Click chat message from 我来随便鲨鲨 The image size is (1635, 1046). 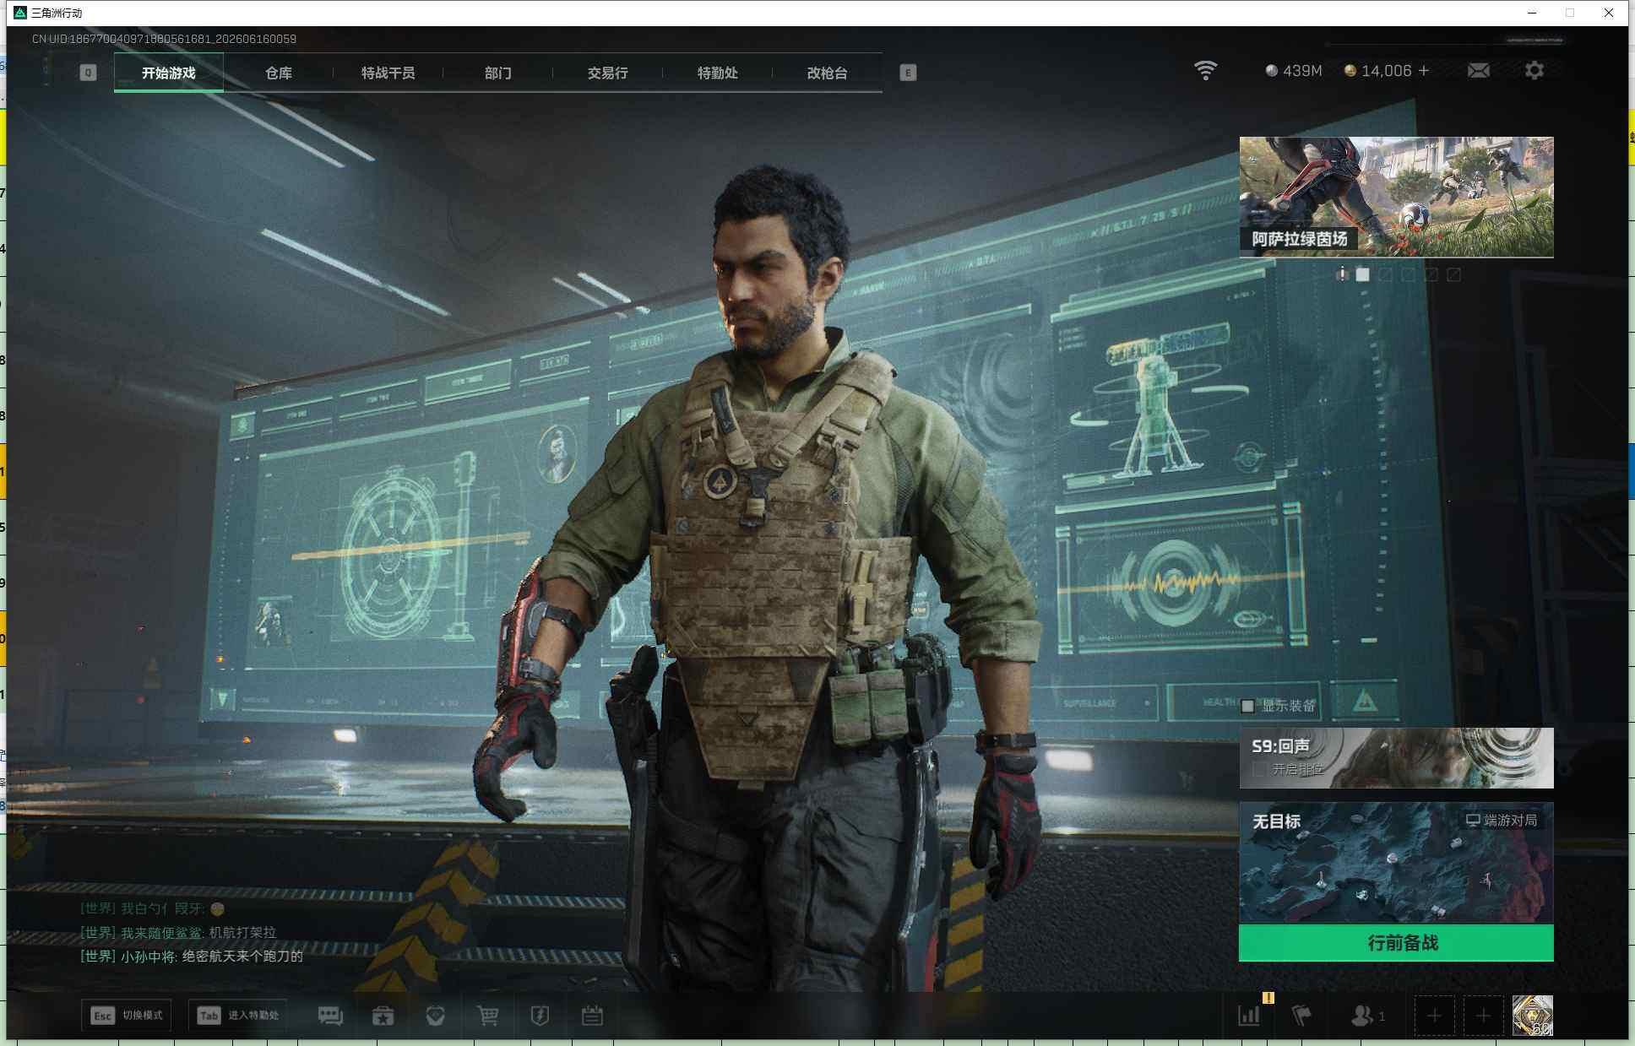click(x=178, y=932)
